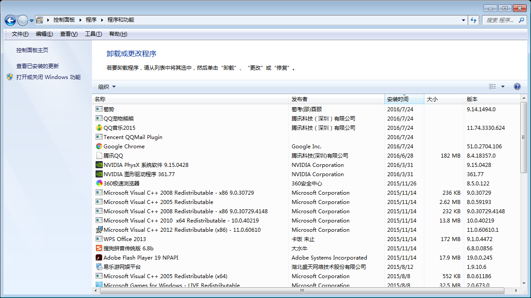Image resolution: width=531 pixels, height=298 pixels.
Task: Sort by the 大小 column header
Action: pyautogui.click(x=444, y=99)
